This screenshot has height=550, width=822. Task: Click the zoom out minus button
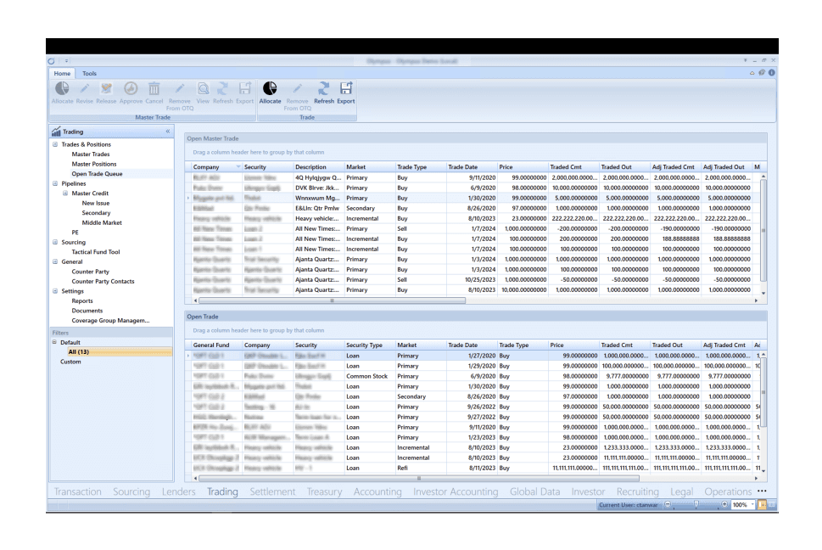668,504
